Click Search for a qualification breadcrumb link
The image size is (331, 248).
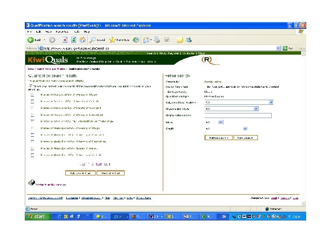tap(51, 69)
